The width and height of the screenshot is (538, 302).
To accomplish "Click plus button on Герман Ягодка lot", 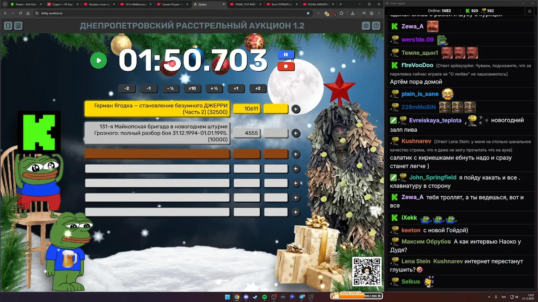I will [x=296, y=109].
